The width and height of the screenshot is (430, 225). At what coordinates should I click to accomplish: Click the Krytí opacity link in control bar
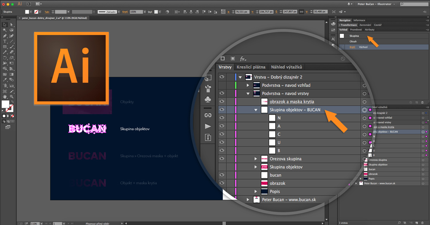point(125,12)
